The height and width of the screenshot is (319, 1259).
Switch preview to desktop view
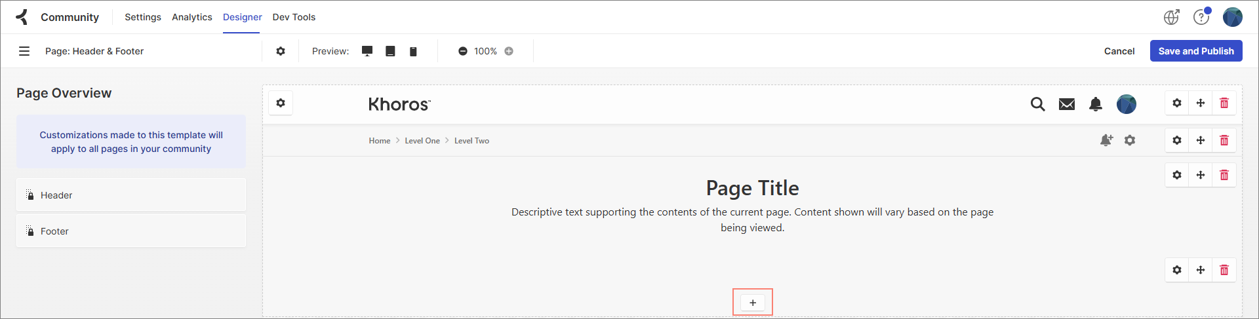point(367,51)
